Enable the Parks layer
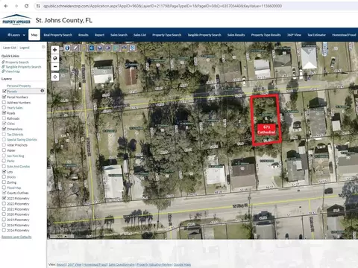Image resolution: width=358 pixels, height=268 pixels. tap(4, 161)
